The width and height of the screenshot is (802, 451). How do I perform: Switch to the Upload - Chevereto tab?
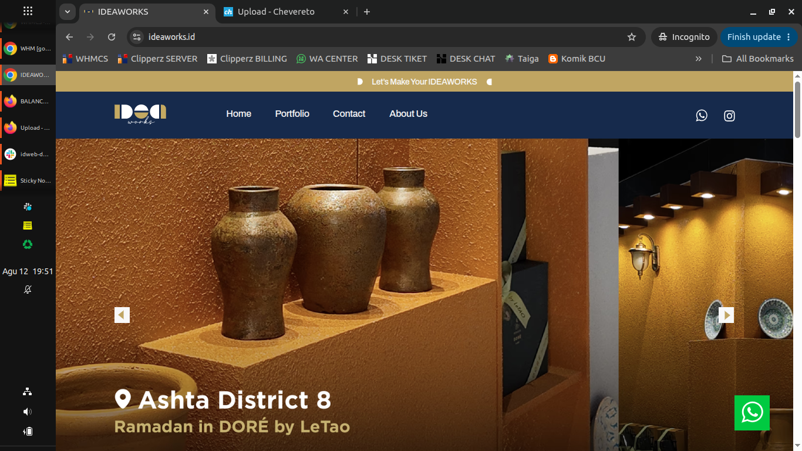pos(287,12)
